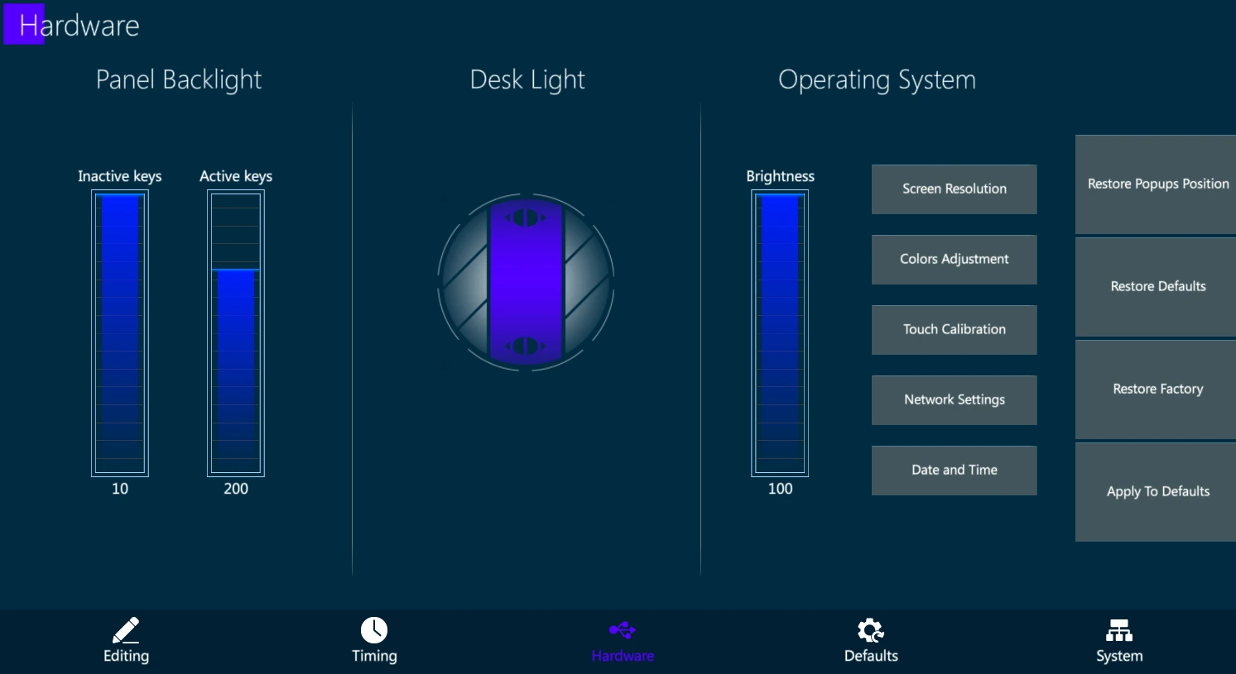Open Network Settings
Screen dimensions: 1236x674
pos(955,400)
